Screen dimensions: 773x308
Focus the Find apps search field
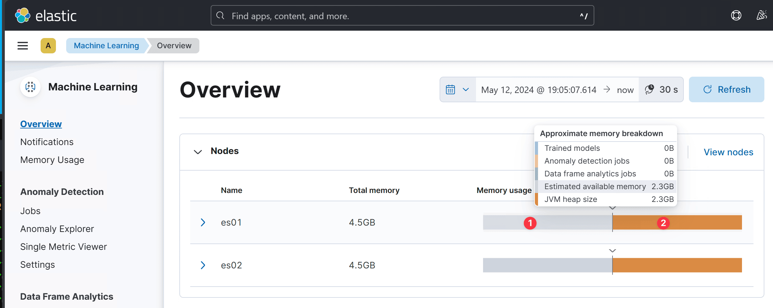402,16
